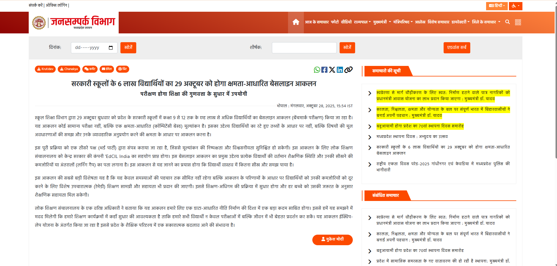This screenshot has height=266, width=557.
Task: Share article on Facebook icon
Action: tap(324, 70)
